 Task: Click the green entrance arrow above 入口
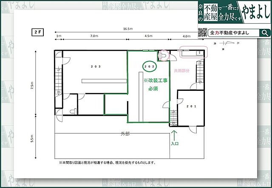174,136
